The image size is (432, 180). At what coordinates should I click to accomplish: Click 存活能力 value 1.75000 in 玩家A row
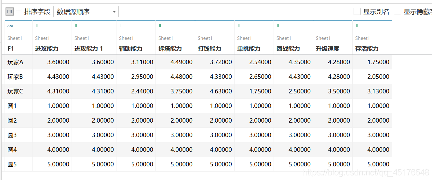(x=378, y=62)
